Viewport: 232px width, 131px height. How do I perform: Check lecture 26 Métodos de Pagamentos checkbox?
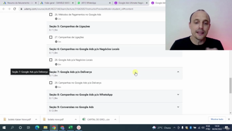click(51, 15)
